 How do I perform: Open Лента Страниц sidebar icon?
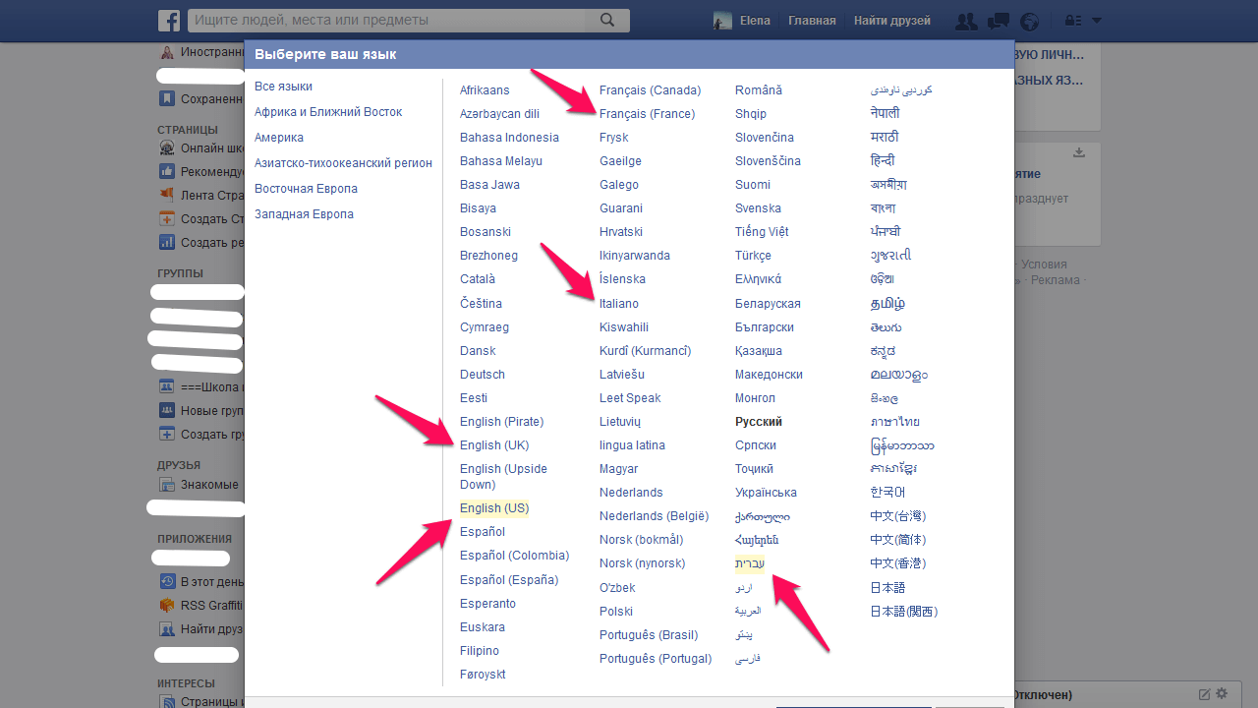[x=167, y=195]
